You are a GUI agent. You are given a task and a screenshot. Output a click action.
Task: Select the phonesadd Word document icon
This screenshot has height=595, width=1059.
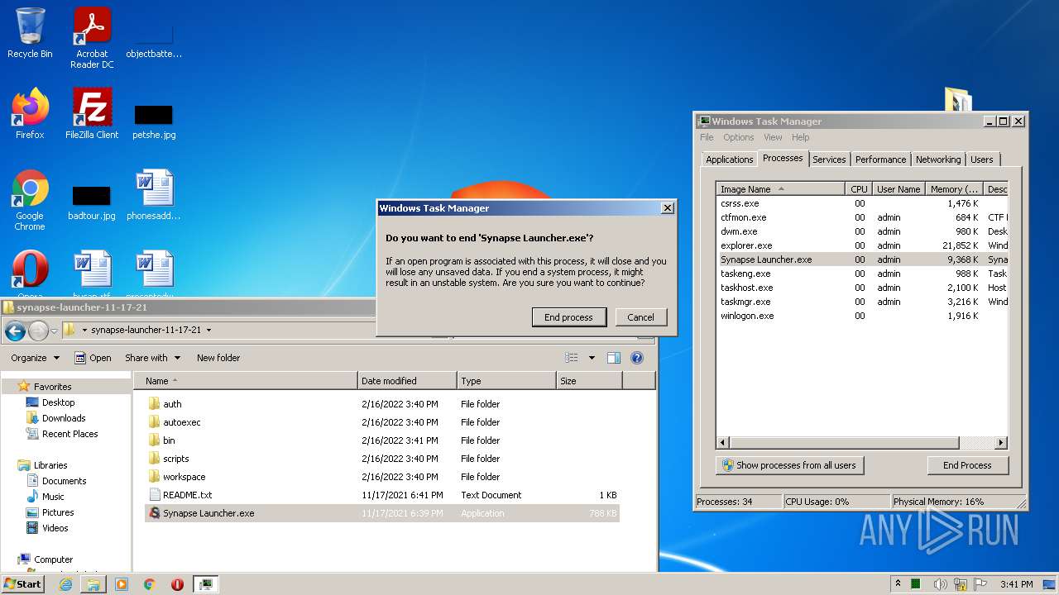(154, 195)
